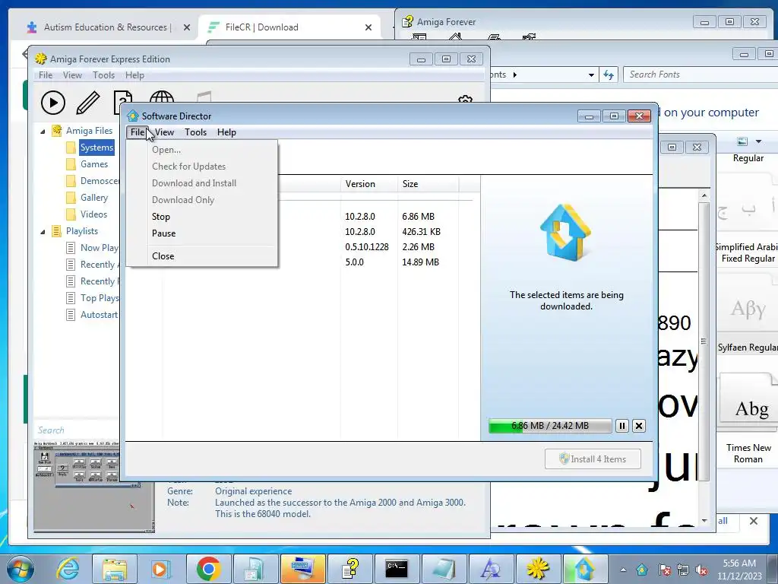This screenshot has width=778, height=584.
Task: Click the Autostart playlist icon
Action: click(71, 315)
